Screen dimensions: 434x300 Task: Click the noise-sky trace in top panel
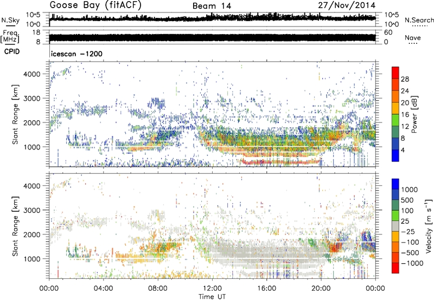point(212,18)
